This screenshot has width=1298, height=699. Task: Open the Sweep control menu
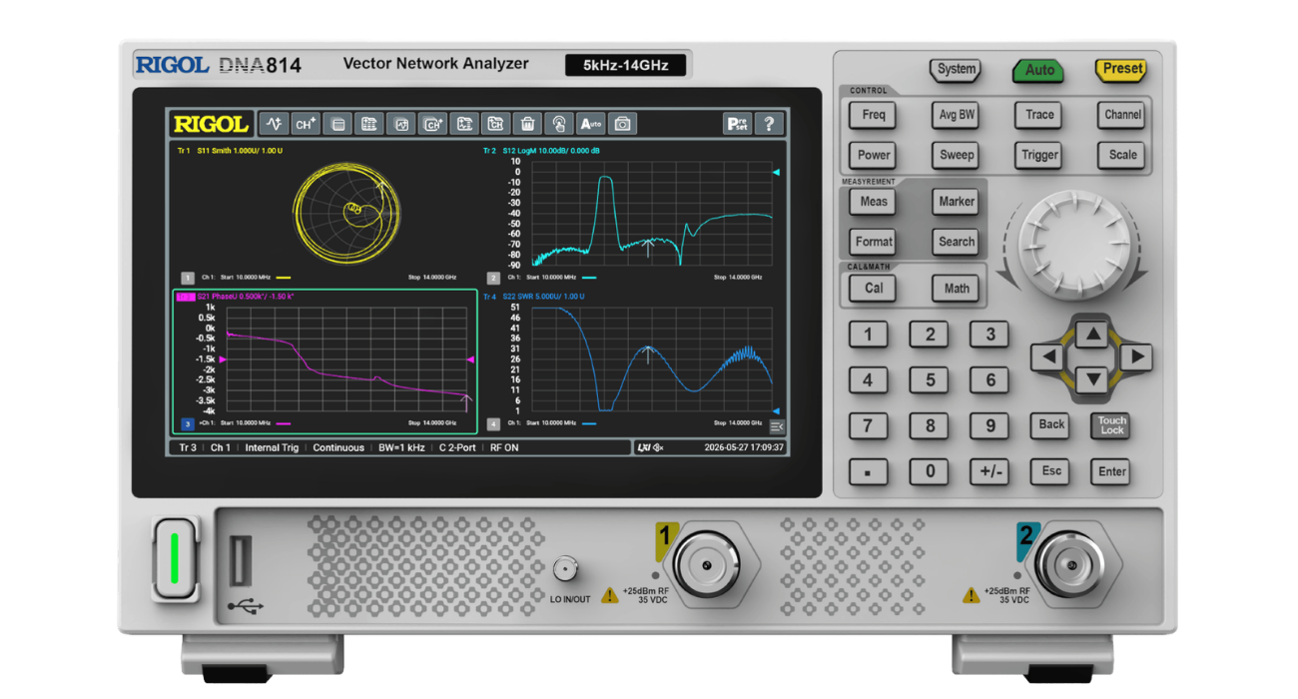click(x=957, y=155)
